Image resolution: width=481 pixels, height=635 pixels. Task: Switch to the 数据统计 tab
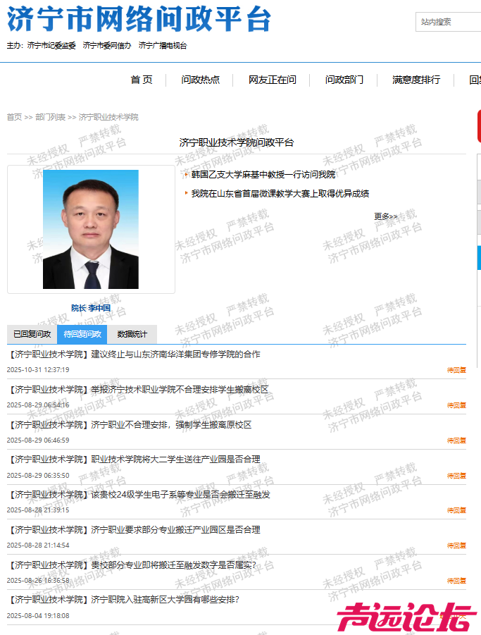tap(132, 334)
